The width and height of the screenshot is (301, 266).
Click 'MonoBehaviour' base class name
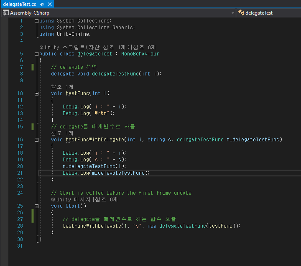pyautogui.click(x=140, y=54)
